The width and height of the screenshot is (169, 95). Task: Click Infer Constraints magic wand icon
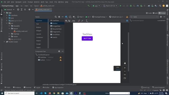pos(82,21)
